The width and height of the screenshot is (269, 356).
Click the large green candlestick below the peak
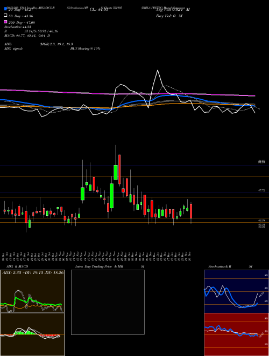point(111,196)
